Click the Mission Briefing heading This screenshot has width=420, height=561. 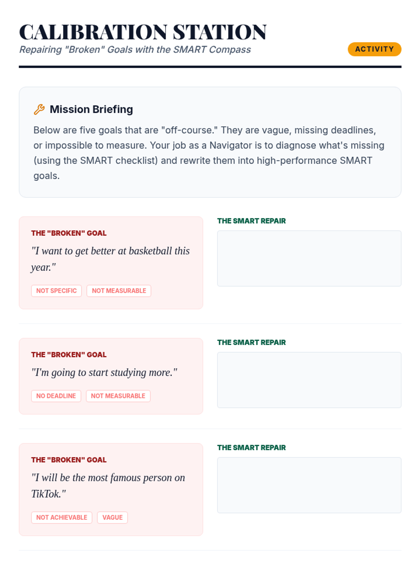click(91, 109)
